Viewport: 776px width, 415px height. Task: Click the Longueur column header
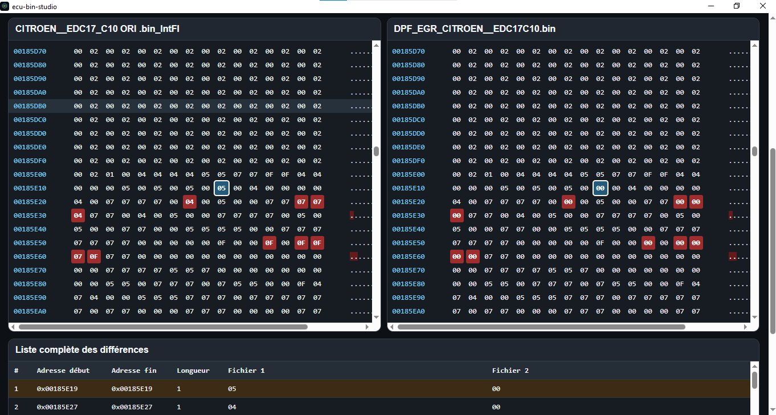click(x=193, y=371)
